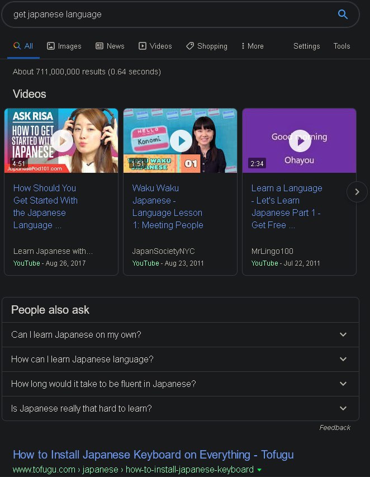This screenshot has width=370, height=477.
Task: Open 'Learn a Language - Let's Learn Japanese' link
Action: pos(287,206)
